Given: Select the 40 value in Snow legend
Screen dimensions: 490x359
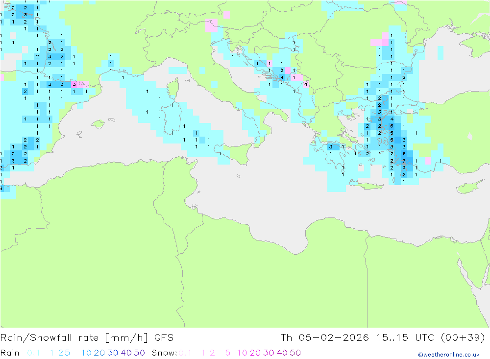Looking at the screenshot, I should (282, 353).
